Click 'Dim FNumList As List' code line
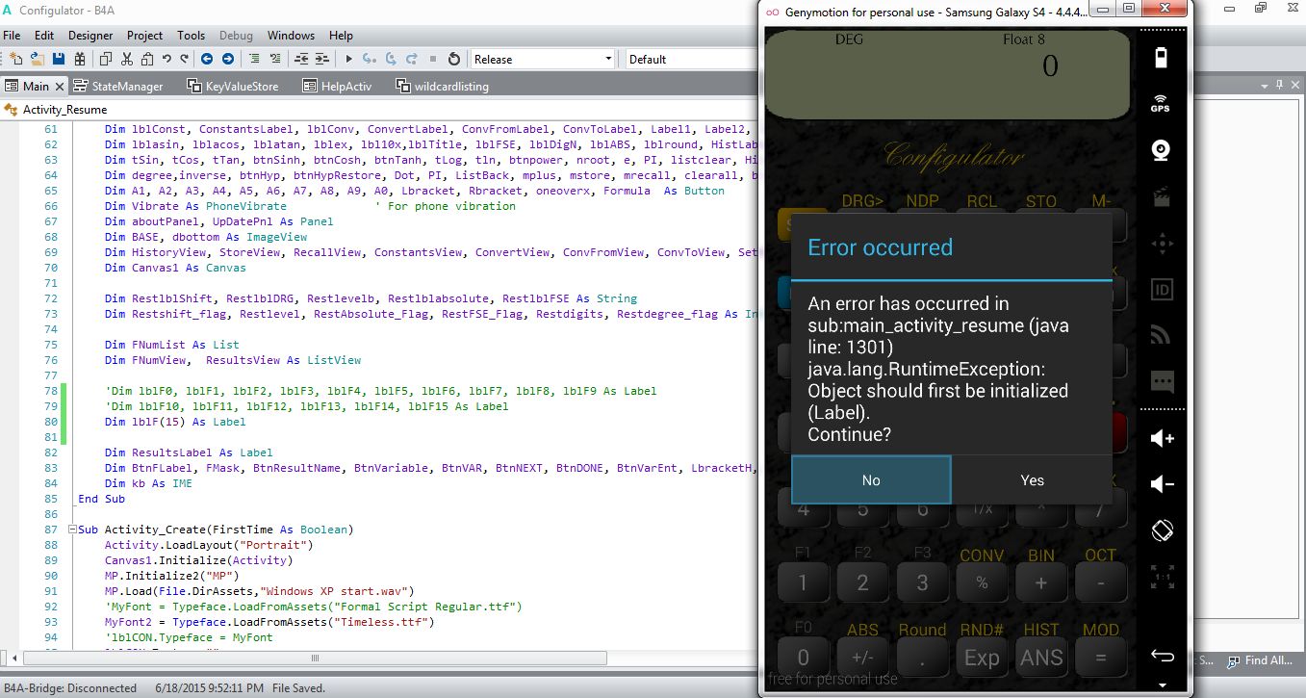1306x698 pixels. [x=172, y=345]
